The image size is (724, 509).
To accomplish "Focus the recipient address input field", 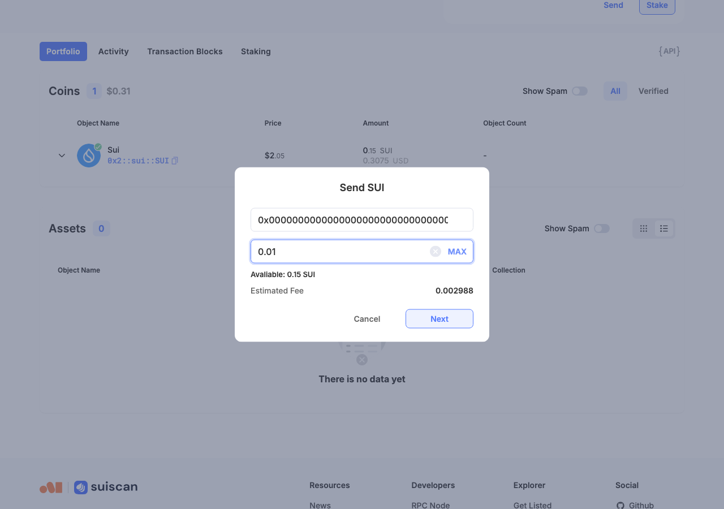I will click(x=362, y=220).
